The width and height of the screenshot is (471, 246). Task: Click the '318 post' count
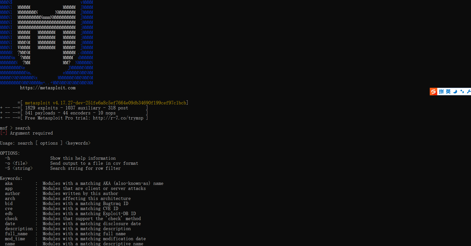pyautogui.click(x=118, y=108)
